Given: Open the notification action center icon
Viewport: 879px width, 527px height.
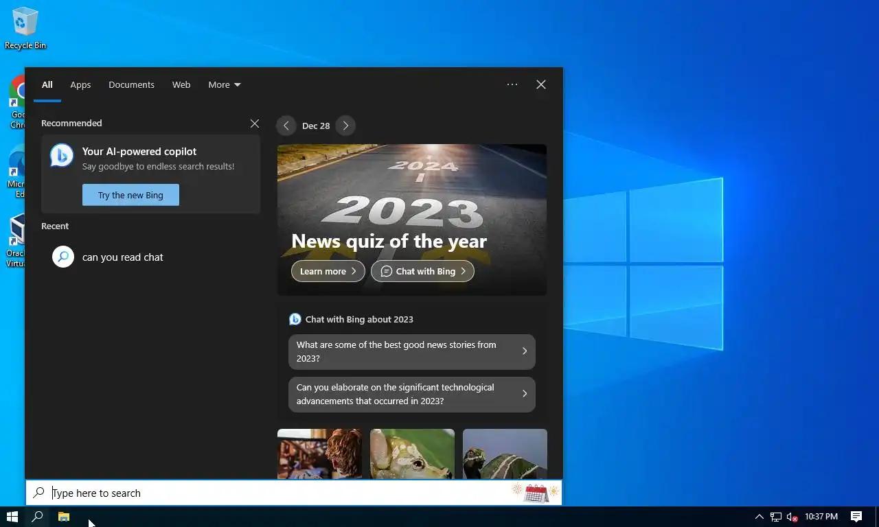Looking at the screenshot, I should point(856,517).
